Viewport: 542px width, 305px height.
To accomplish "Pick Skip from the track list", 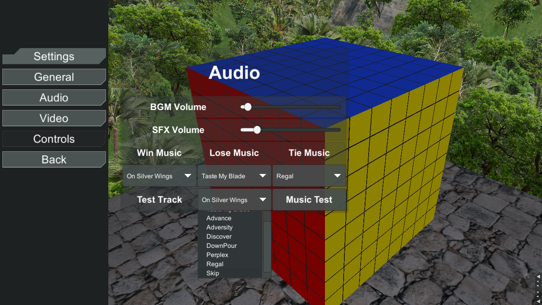I will tap(213, 273).
